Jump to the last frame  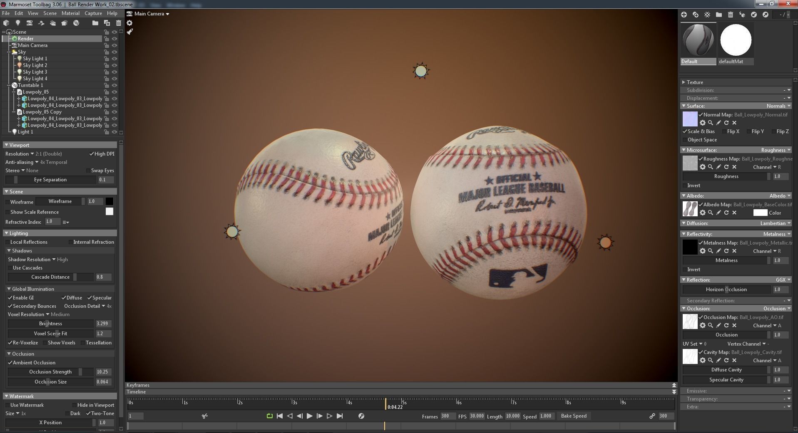340,416
